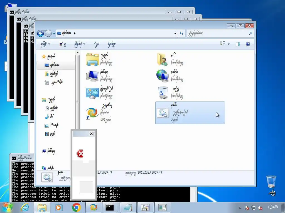Open the first toolbar menu with dropdown arrow

[x=45, y=44]
